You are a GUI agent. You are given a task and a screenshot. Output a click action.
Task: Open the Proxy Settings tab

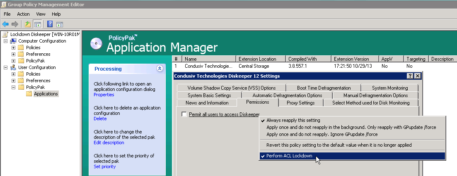point(300,103)
